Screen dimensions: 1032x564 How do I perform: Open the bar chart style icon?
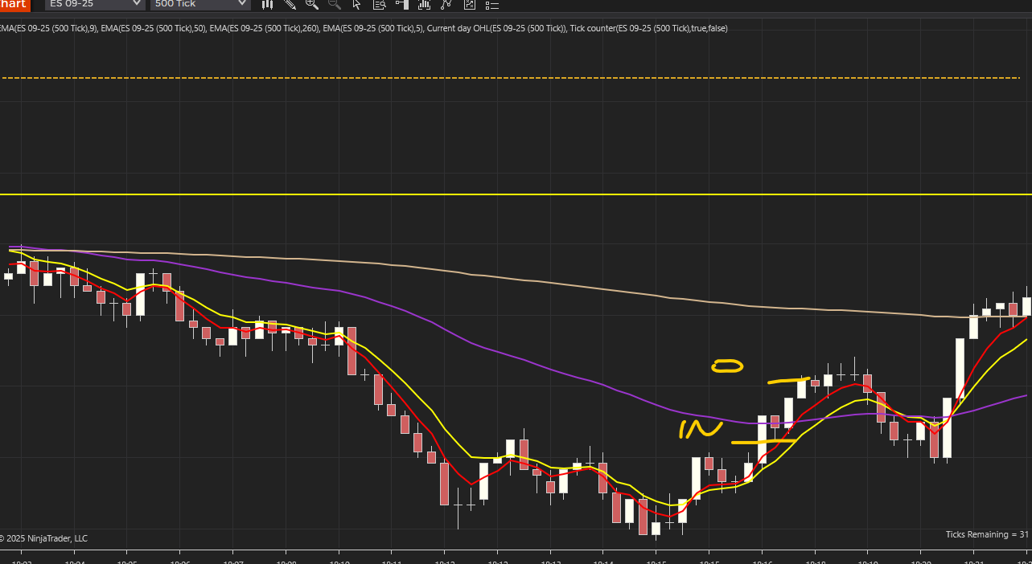268,4
